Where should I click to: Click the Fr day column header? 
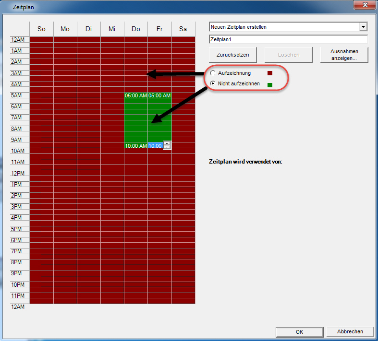point(159,29)
